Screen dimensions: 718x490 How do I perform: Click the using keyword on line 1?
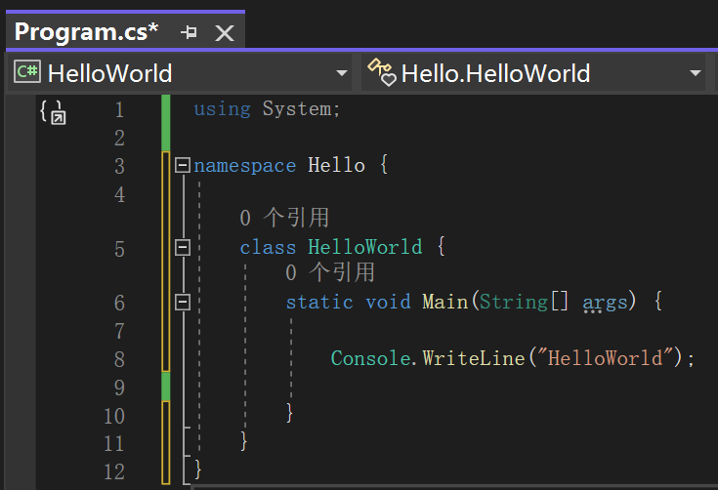[x=222, y=109]
